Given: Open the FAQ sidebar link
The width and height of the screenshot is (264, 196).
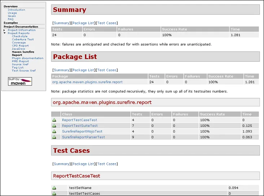Looking at the screenshot, I should point(10,19).
